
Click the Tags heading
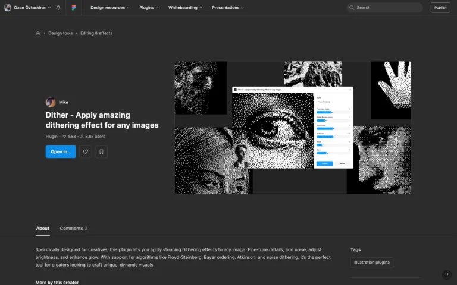(x=355, y=249)
